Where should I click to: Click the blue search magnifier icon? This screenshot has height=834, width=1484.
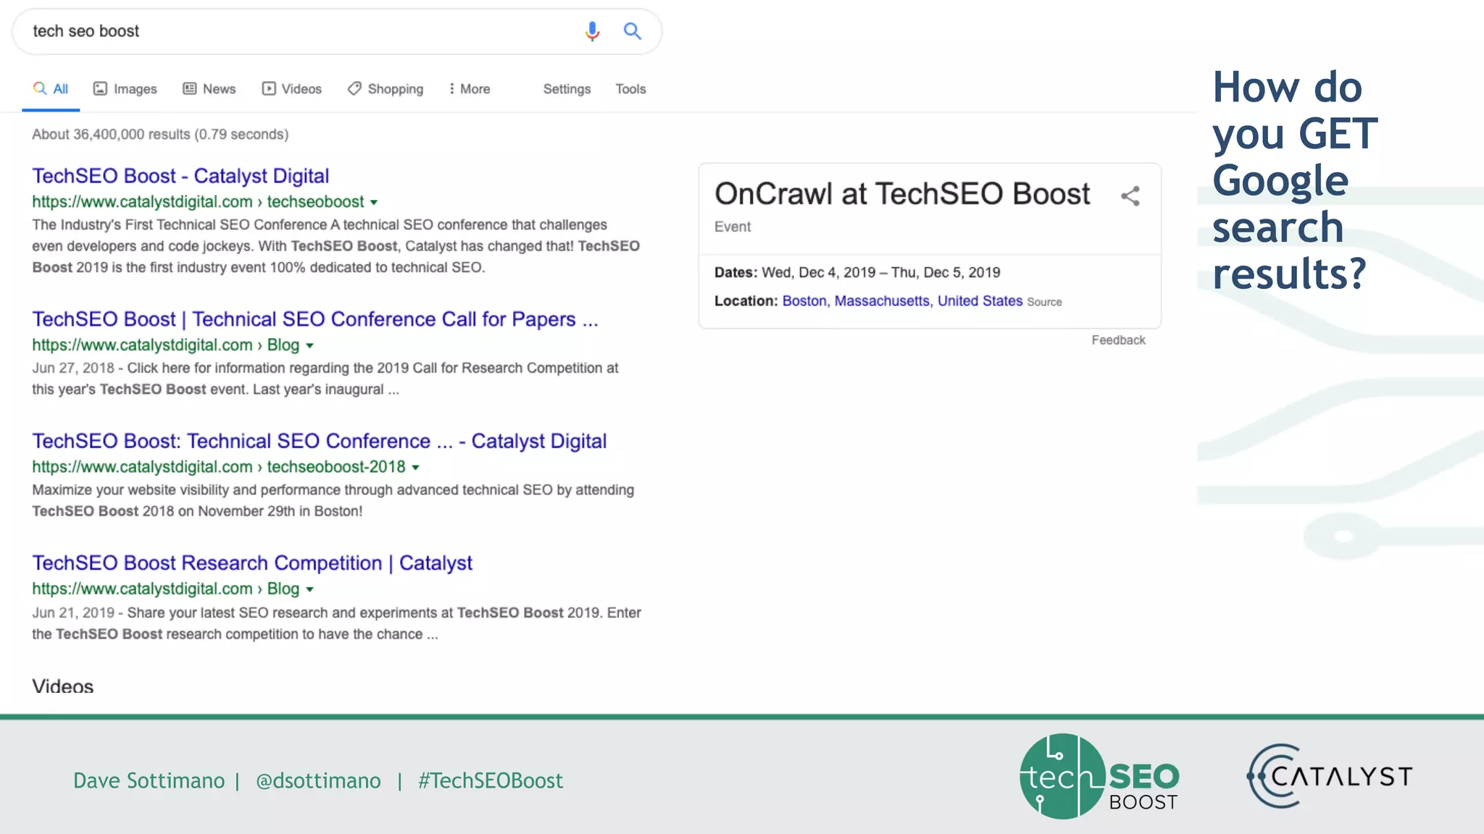pos(633,31)
